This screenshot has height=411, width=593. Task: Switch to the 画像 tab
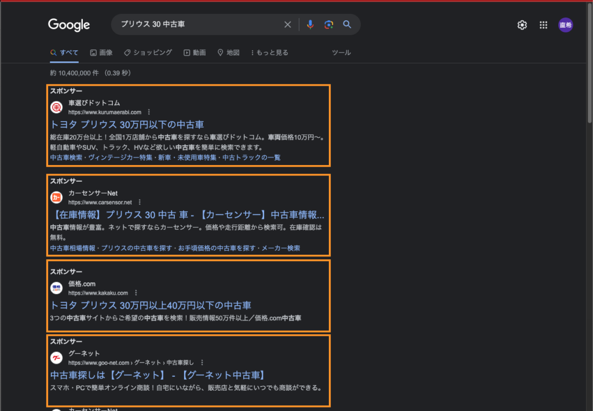(x=101, y=53)
